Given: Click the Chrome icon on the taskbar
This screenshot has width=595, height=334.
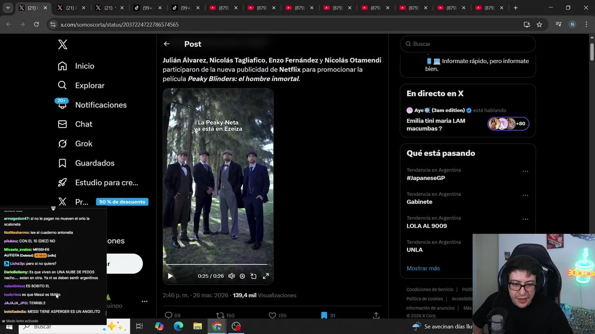Looking at the screenshot, I should [217, 327].
